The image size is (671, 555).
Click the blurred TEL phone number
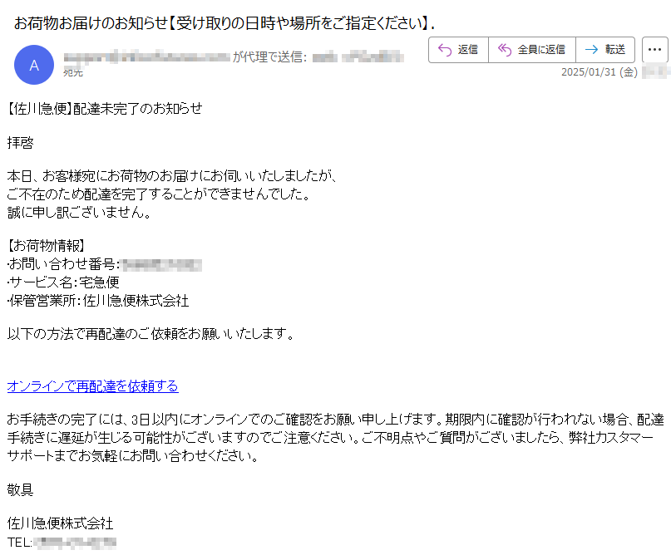(75, 543)
